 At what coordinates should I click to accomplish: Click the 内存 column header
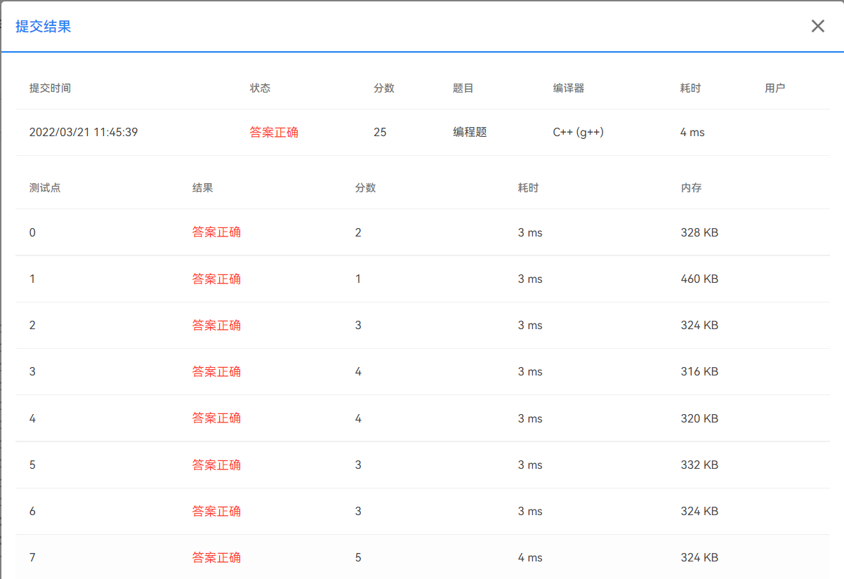(692, 187)
